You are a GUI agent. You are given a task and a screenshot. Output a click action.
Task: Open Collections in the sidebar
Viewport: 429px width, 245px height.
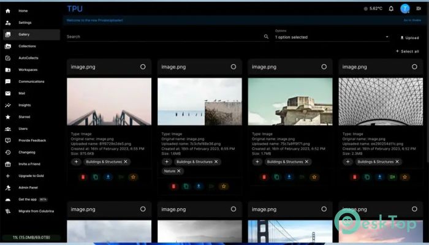pyautogui.click(x=31, y=46)
